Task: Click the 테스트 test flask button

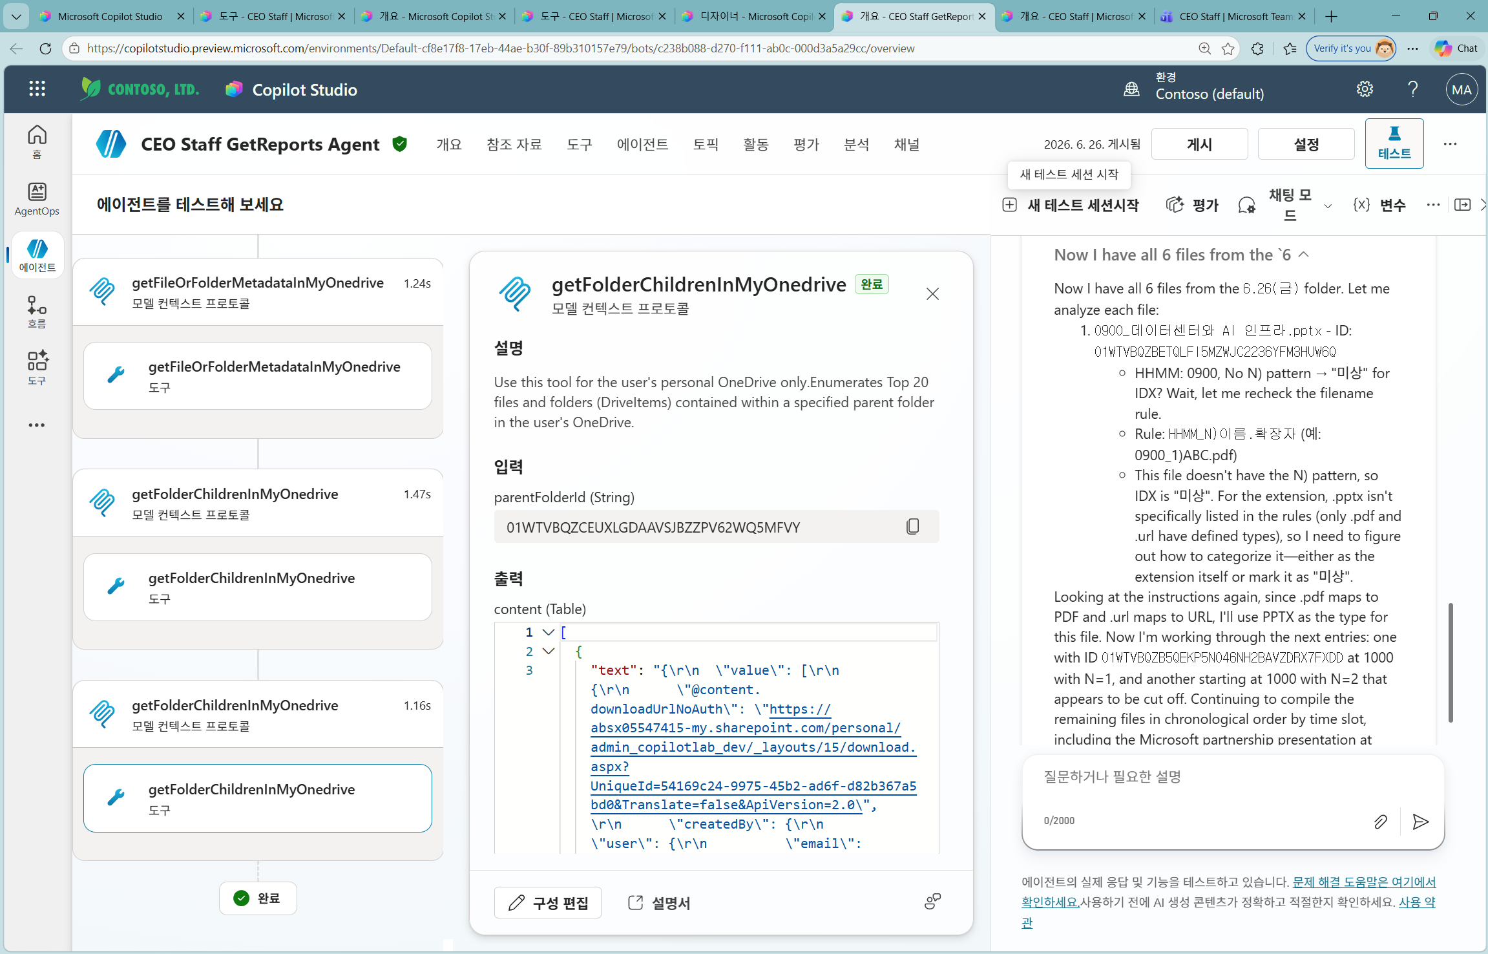Action: click(1394, 143)
